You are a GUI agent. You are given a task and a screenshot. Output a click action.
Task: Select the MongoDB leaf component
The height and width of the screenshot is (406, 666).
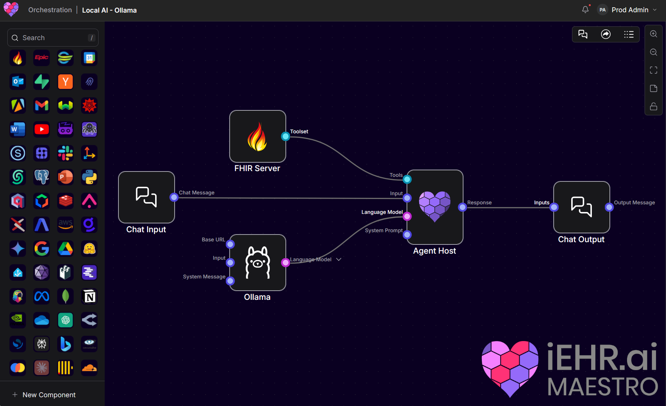65,296
